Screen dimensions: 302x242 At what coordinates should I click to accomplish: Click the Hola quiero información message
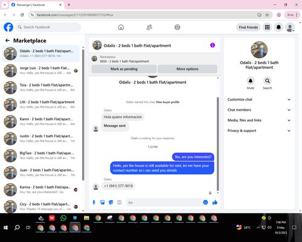(123, 117)
